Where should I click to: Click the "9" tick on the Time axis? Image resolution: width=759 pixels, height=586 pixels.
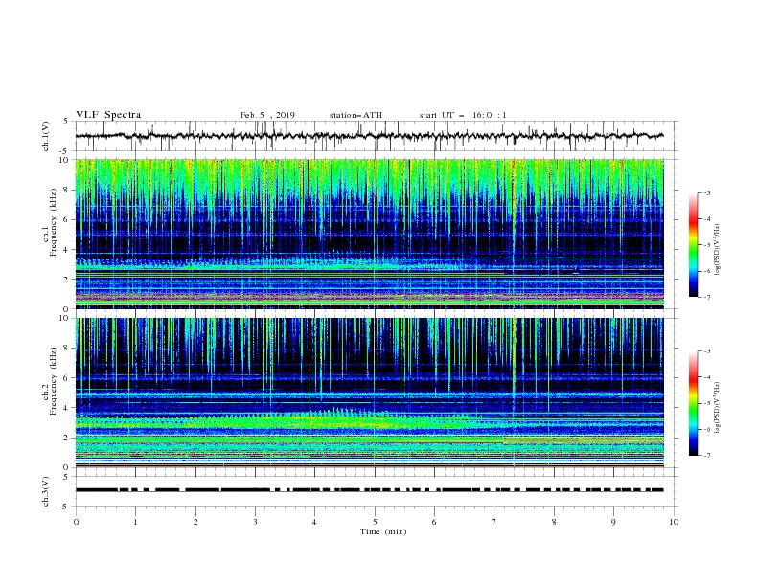tap(613, 522)
